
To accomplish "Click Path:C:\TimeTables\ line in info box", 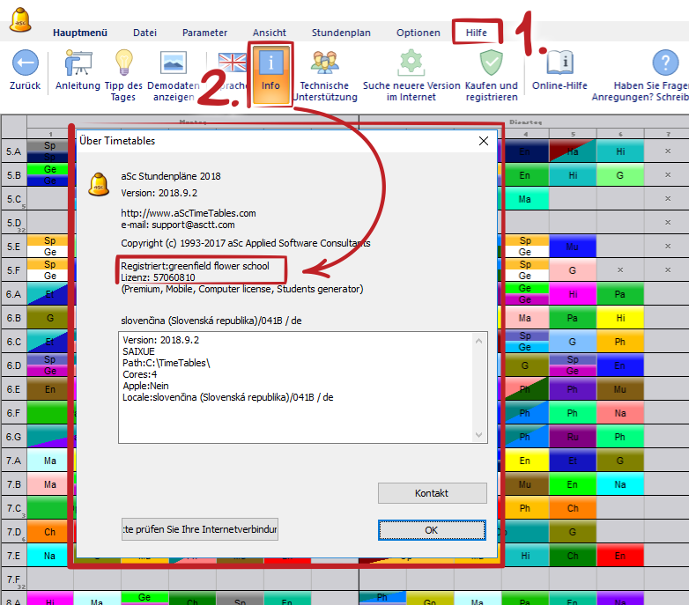I will tap(167, 363).
